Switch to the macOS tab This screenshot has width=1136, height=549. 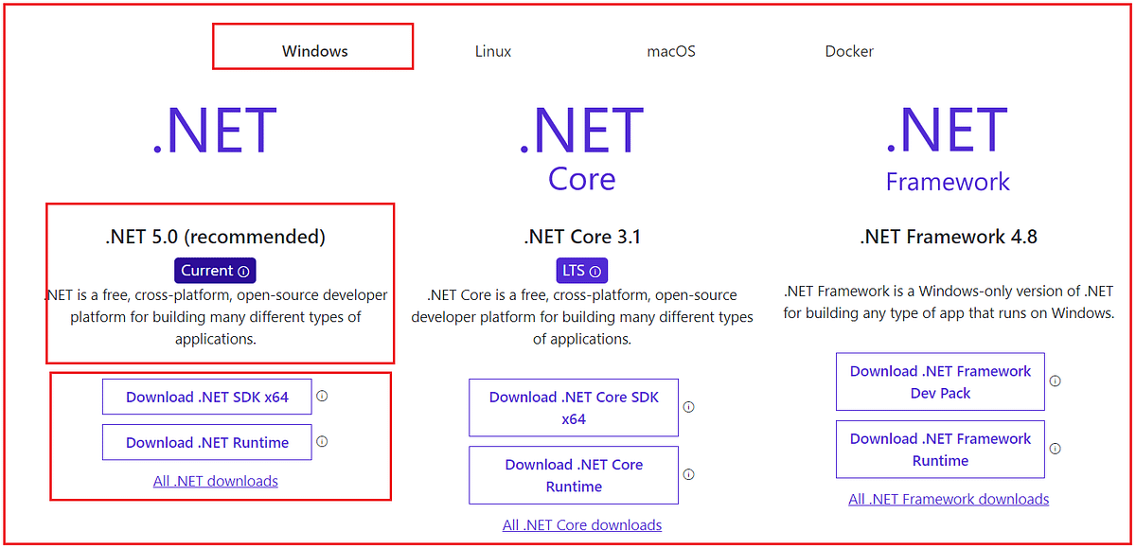tap(671, 51)
